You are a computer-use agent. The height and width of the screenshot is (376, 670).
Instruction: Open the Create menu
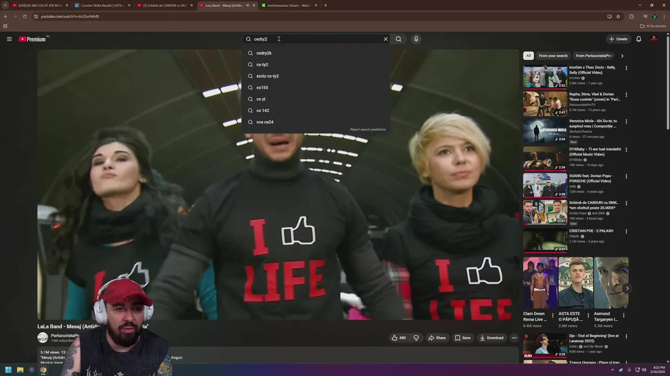(x=618, y=39)
